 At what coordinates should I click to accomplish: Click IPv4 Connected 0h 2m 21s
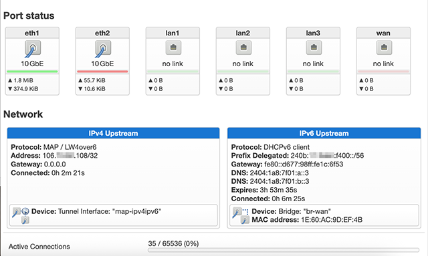point(47,173)
